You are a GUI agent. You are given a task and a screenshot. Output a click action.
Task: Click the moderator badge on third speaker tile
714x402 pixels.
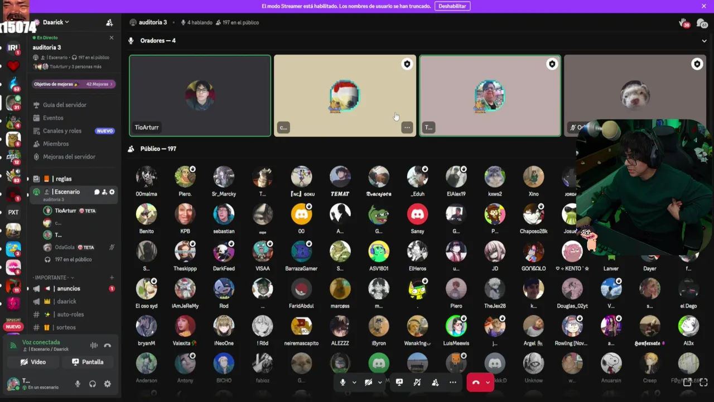[552, 64]
